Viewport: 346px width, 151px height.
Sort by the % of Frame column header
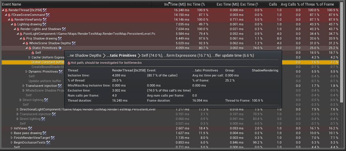pyautogui.click(x=325, y=4)
